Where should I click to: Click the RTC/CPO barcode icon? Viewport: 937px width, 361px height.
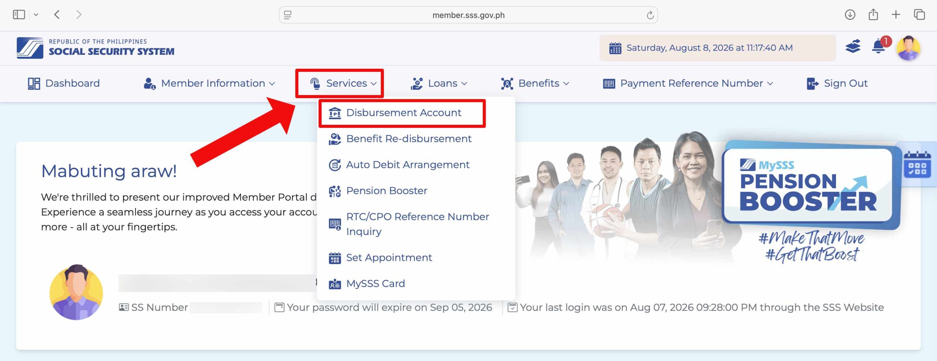[335, 224]
